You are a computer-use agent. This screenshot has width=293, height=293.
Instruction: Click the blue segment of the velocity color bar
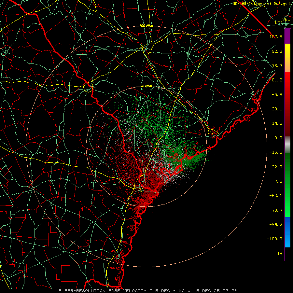coord(287,232)
